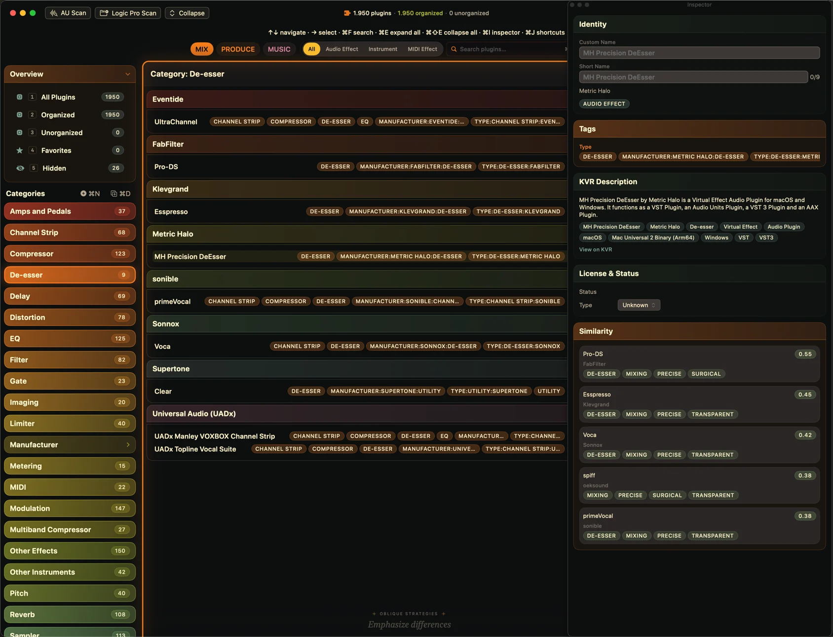Screen dimensions: 833x637
Task: Collapse the FabFilter manufacturer group
Action: [x=357, y=144]
